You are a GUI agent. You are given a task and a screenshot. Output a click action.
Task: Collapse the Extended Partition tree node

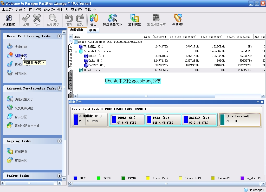[76, 51]
